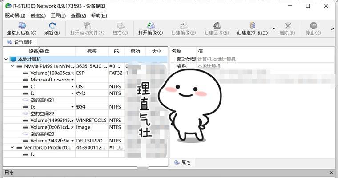Refresh the device list (刷新)
Screen dimensions: 338x178
click(52, 26)
